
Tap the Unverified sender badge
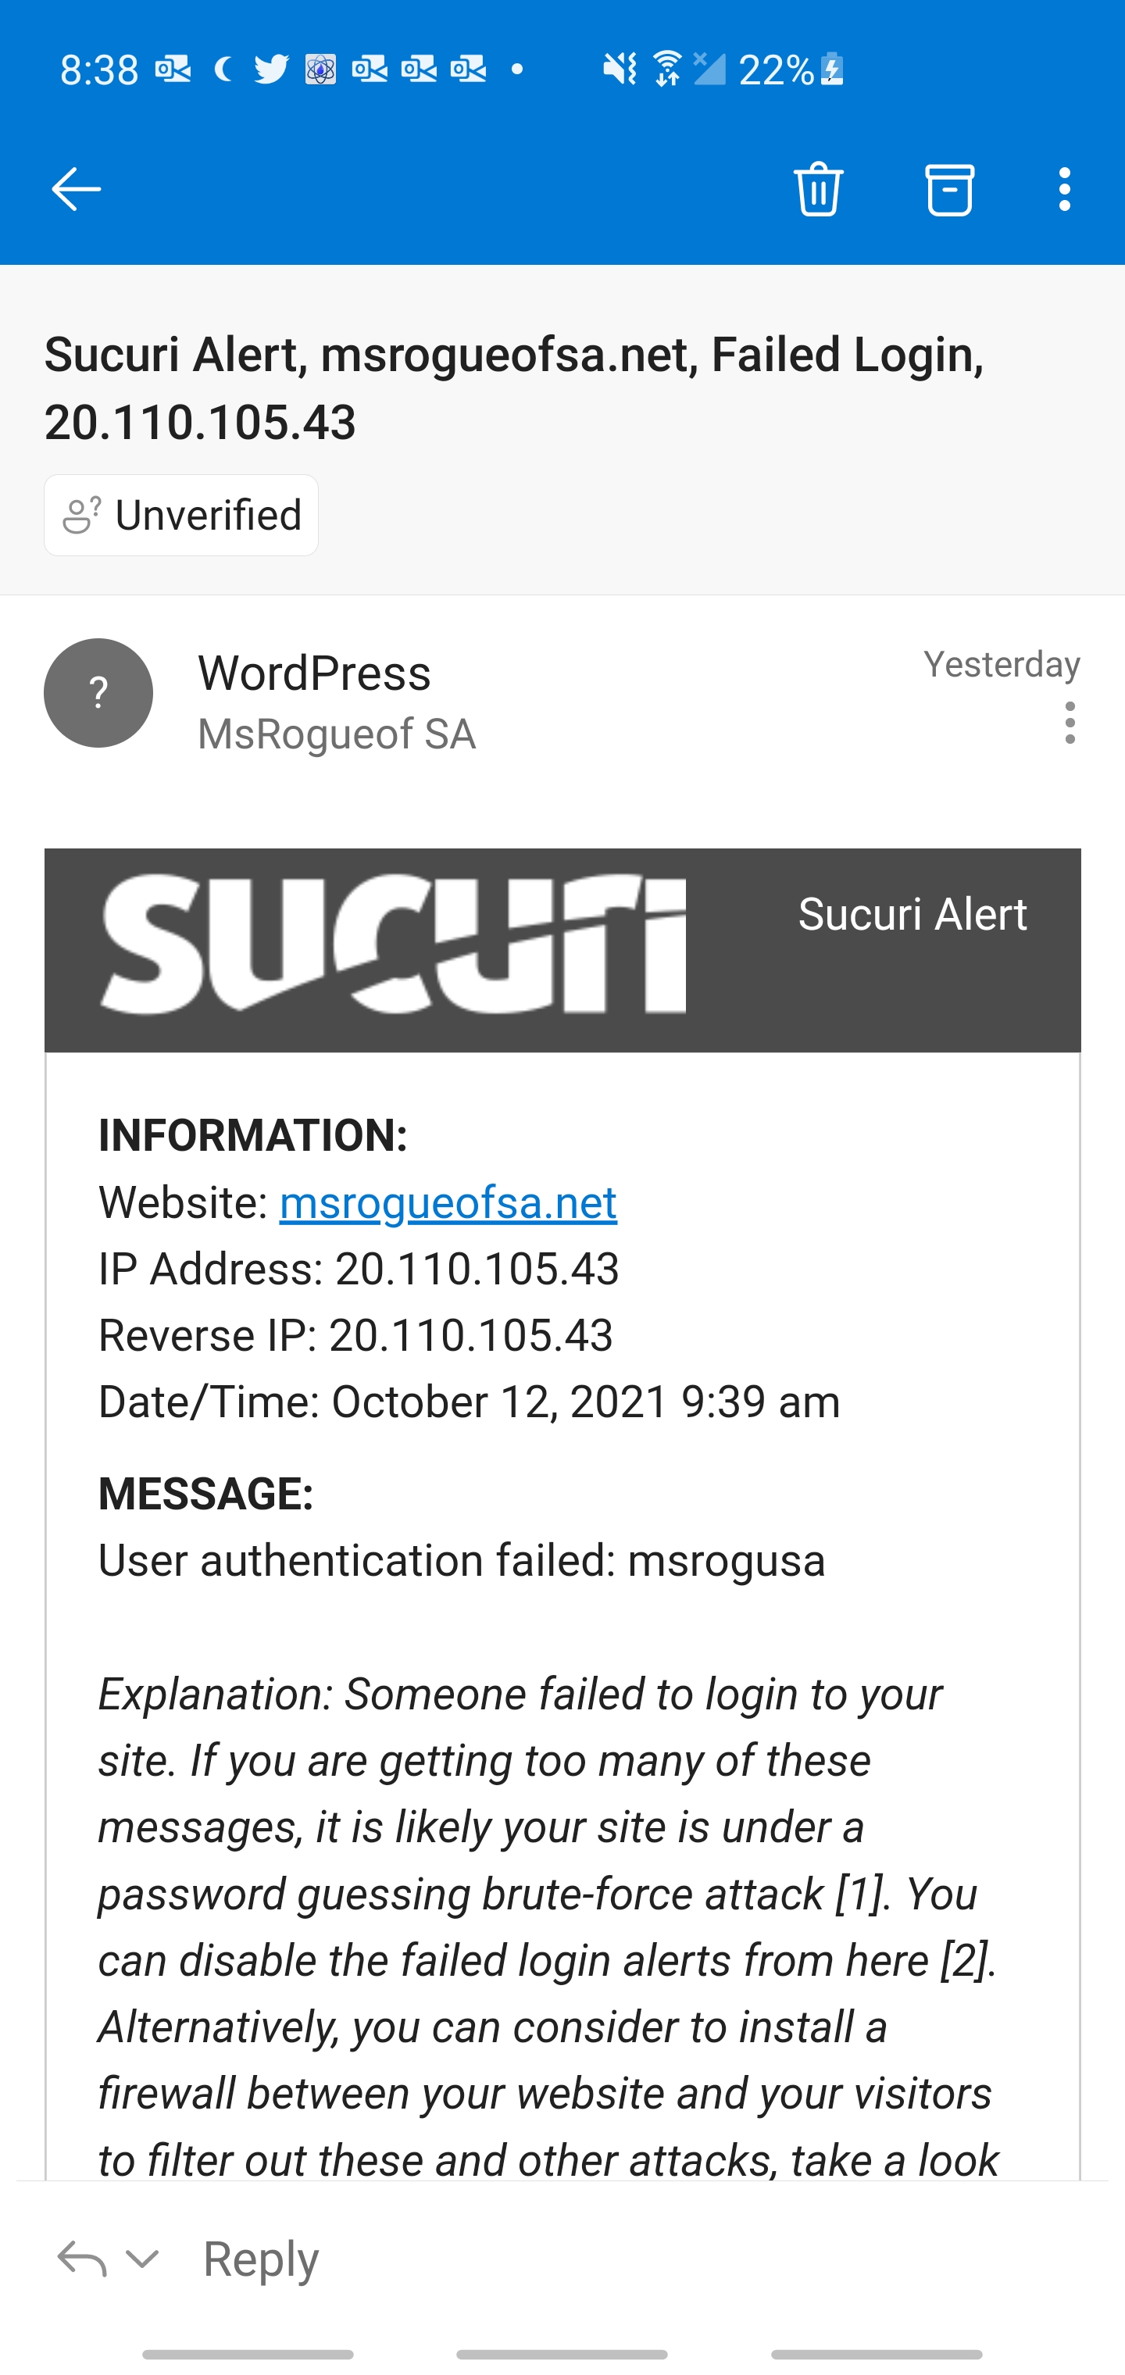pyautogui.click(x=182, y=516)
